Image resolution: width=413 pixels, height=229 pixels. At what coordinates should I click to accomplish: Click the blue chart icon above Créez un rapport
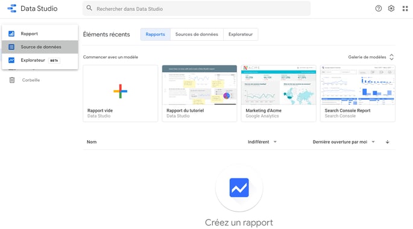239,188
